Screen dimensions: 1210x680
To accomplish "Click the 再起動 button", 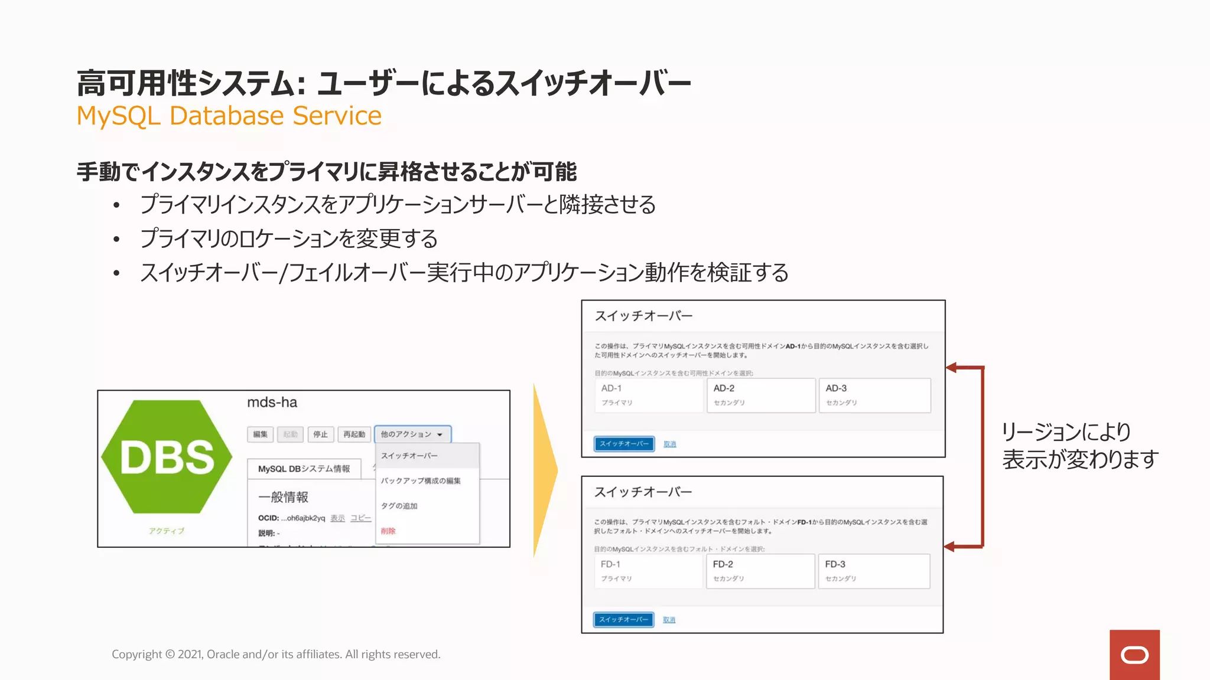I will [354, 434].
